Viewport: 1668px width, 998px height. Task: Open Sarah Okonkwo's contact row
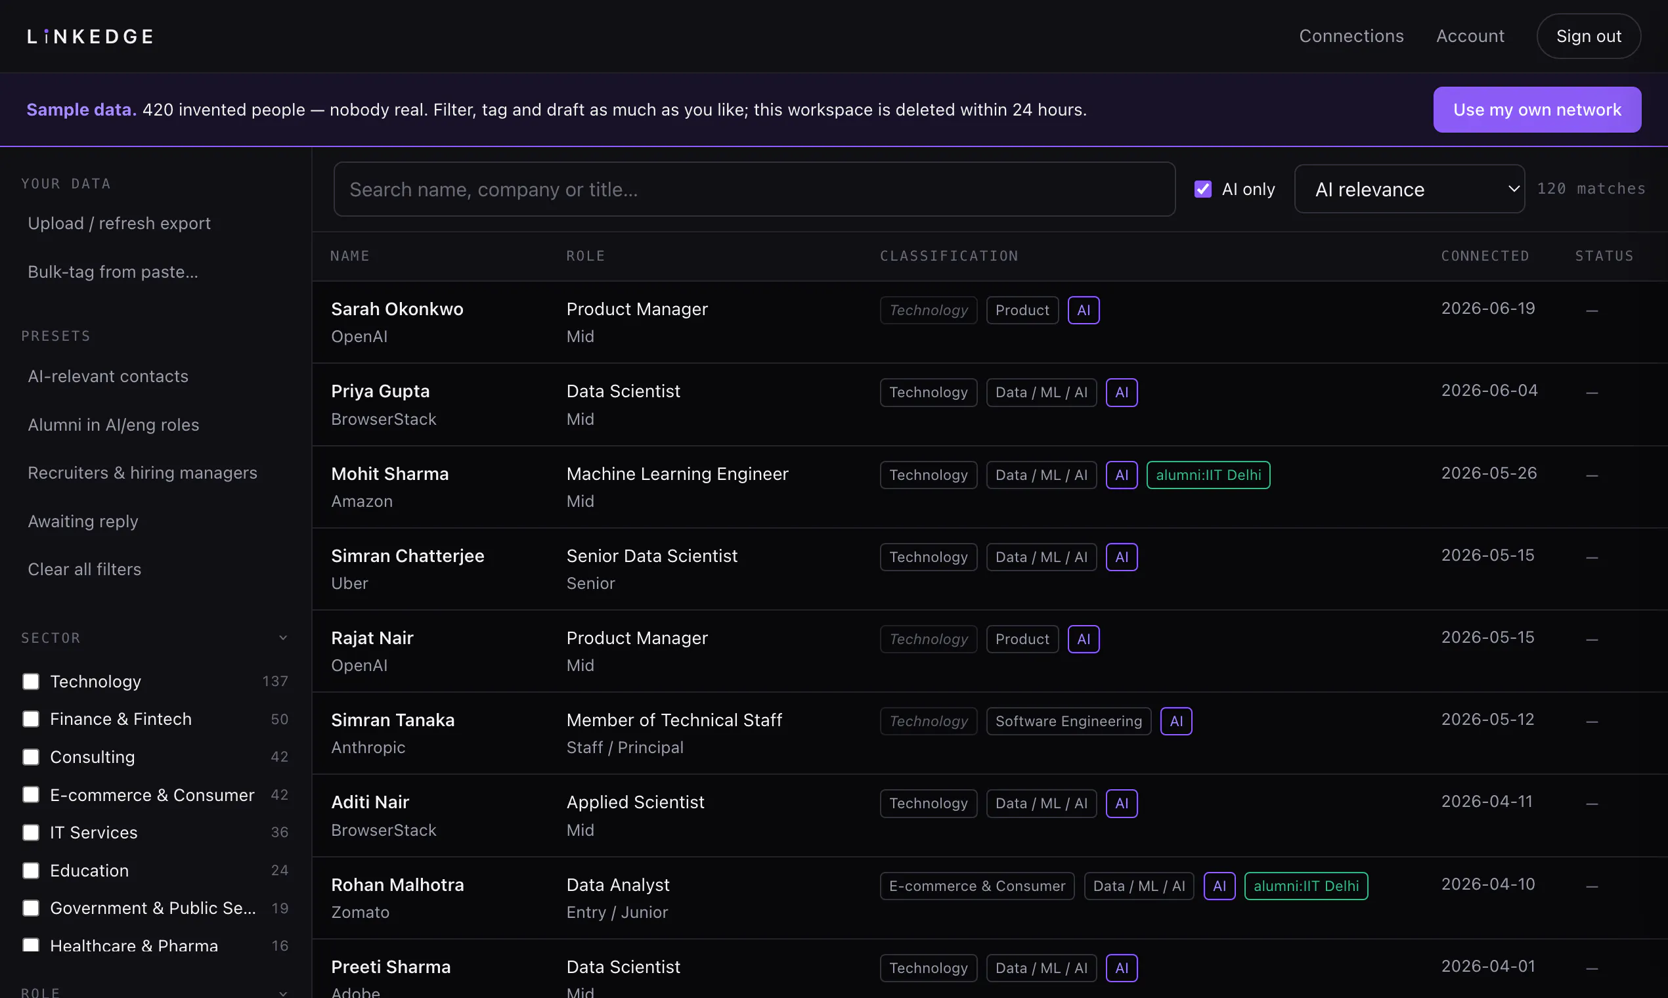[x=990, y=322]
